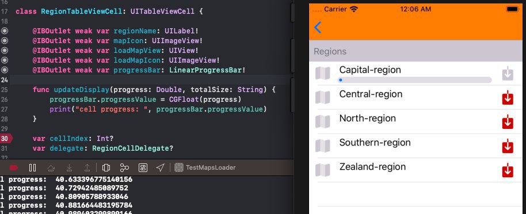Click the outlet connection circle for loadMapView

[5, 50]
